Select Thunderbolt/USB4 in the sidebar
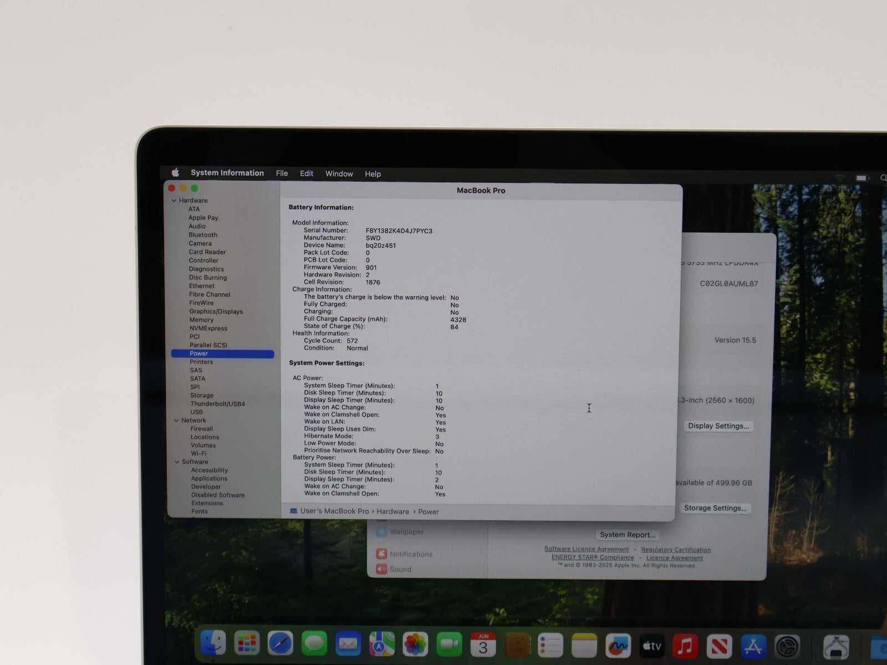The image size is (887, 665). [218, 404]
